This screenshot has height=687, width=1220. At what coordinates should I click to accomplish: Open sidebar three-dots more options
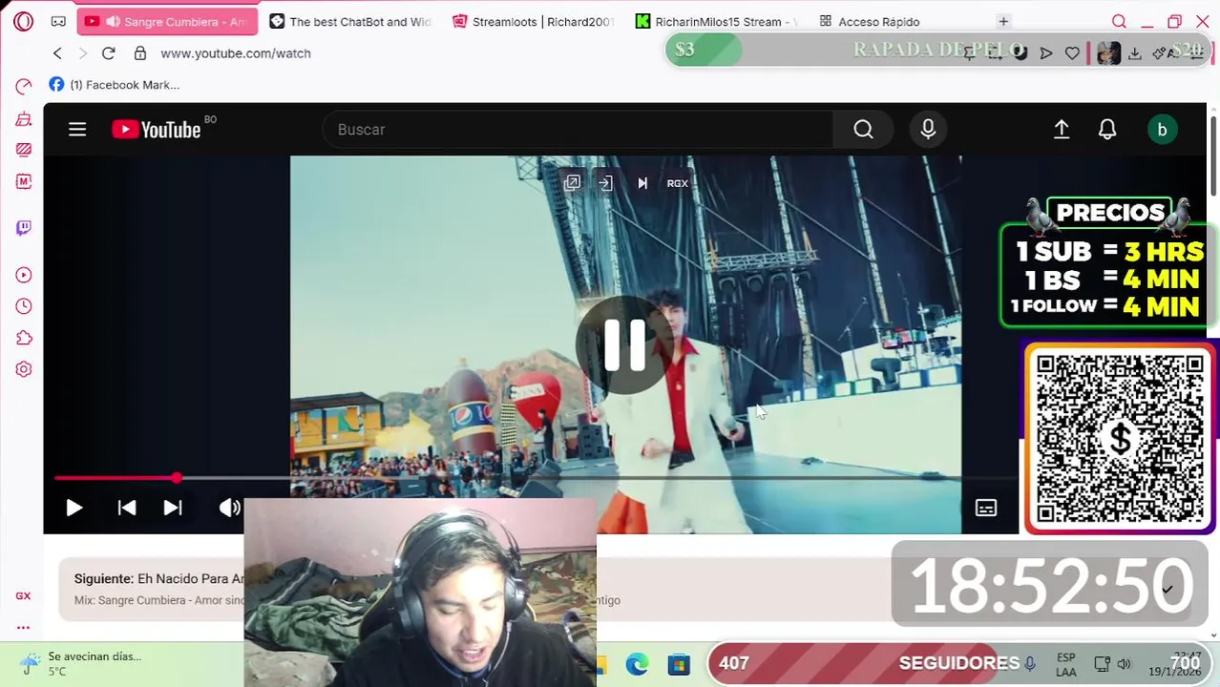click(x=23, y=627)
